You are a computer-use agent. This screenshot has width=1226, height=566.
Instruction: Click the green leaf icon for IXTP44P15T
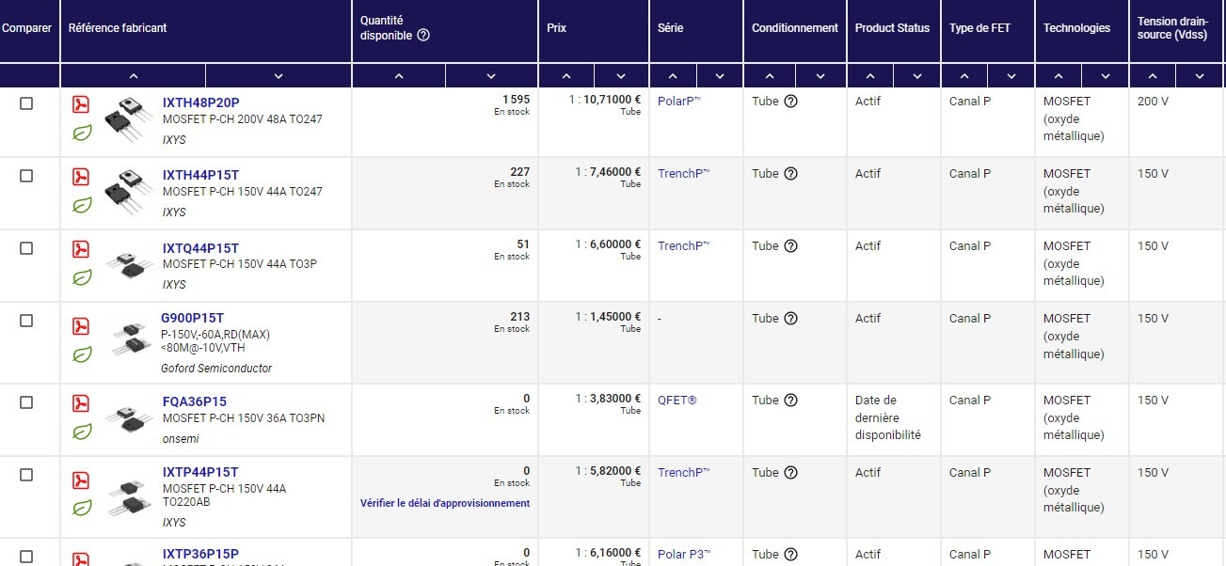click(83, 509)
